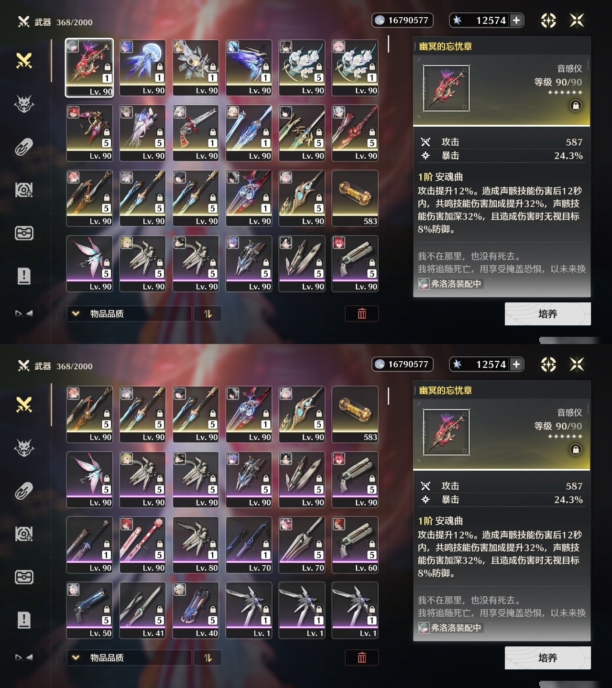Click the trash delete icon in bottom panel

click(362, 657)
